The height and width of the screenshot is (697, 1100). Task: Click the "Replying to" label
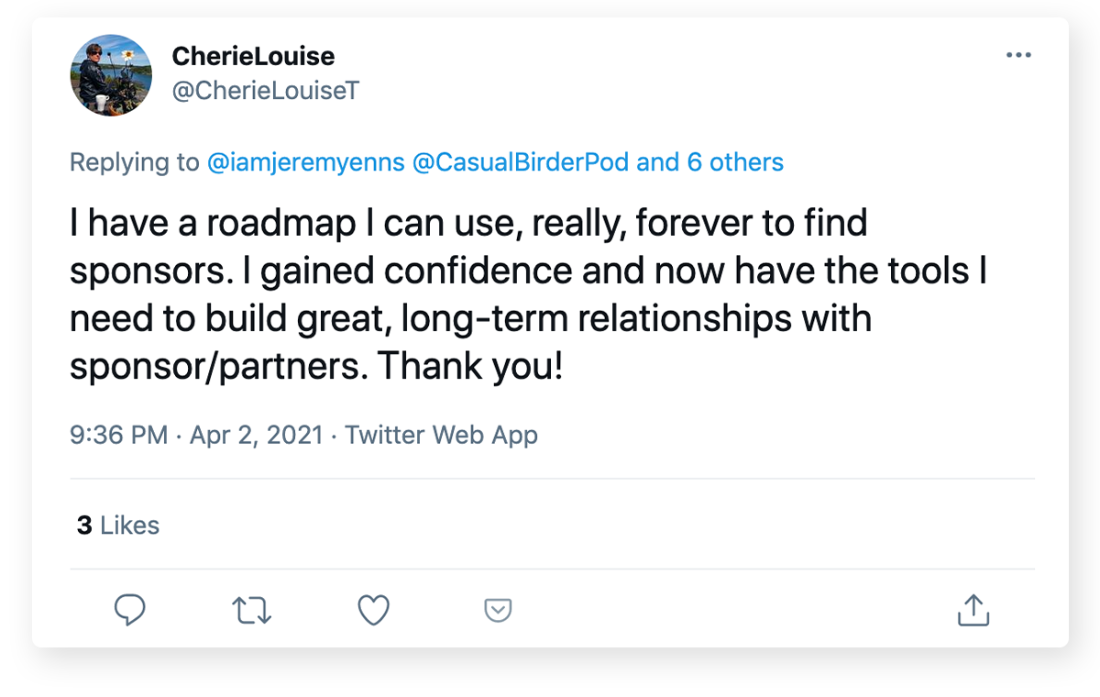click(x=134, y=163)
